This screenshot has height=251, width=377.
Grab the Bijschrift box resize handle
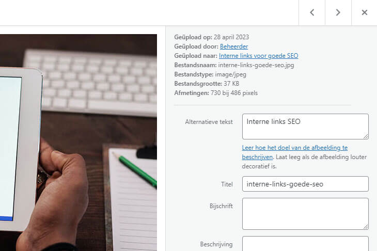coord(366,227)
